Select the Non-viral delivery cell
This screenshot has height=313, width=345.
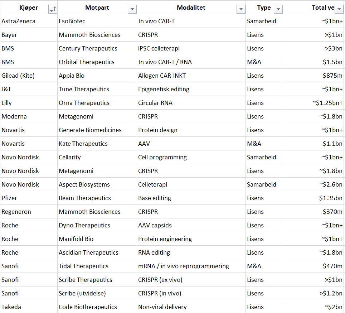coord(162,307)
